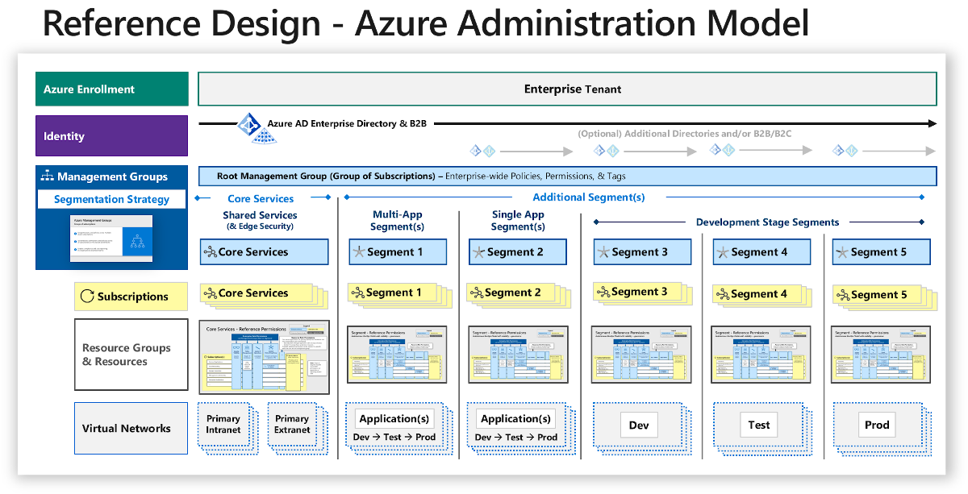Image resolution: width=968 pixels, height=494 pixels.
Task: Click the purple Identity label
Action: [111, 136]
